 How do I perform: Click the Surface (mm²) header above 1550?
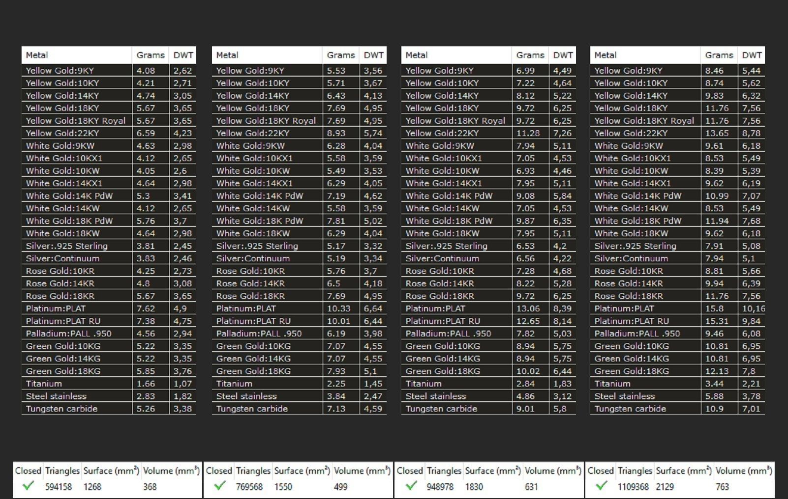(x=302, y=471)
